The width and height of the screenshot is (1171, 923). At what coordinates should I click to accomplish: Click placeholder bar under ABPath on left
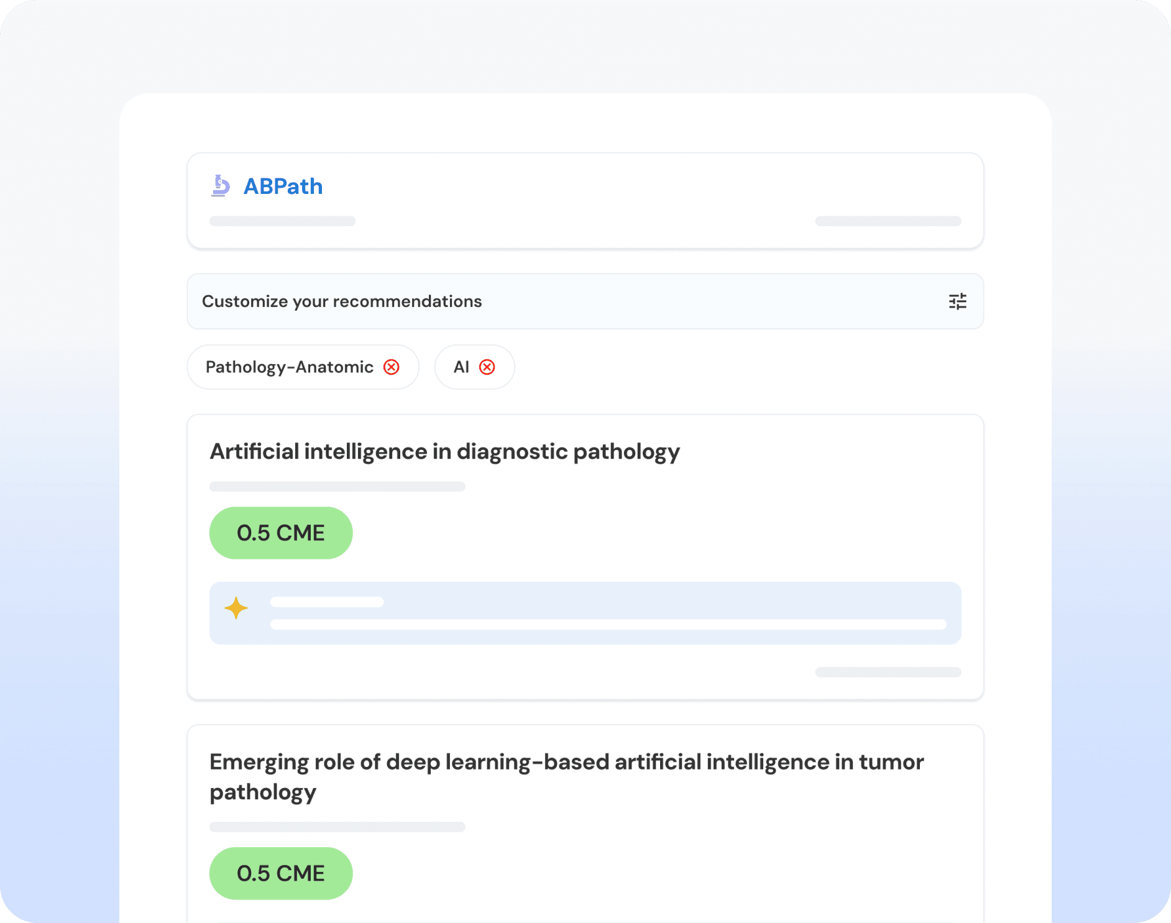(282, 221)
